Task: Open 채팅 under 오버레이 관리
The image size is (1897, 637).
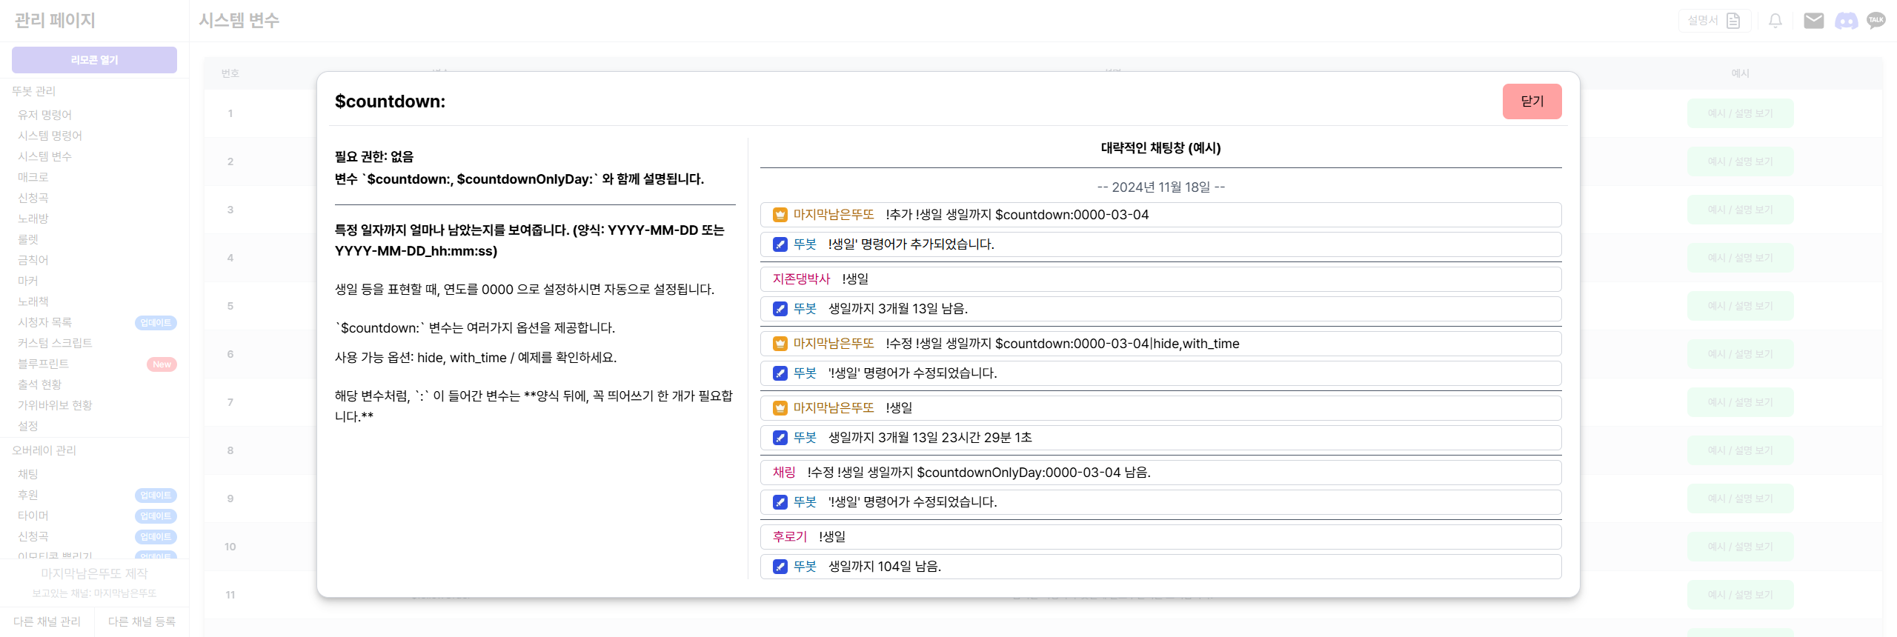Action: click(x=28, y=474)
